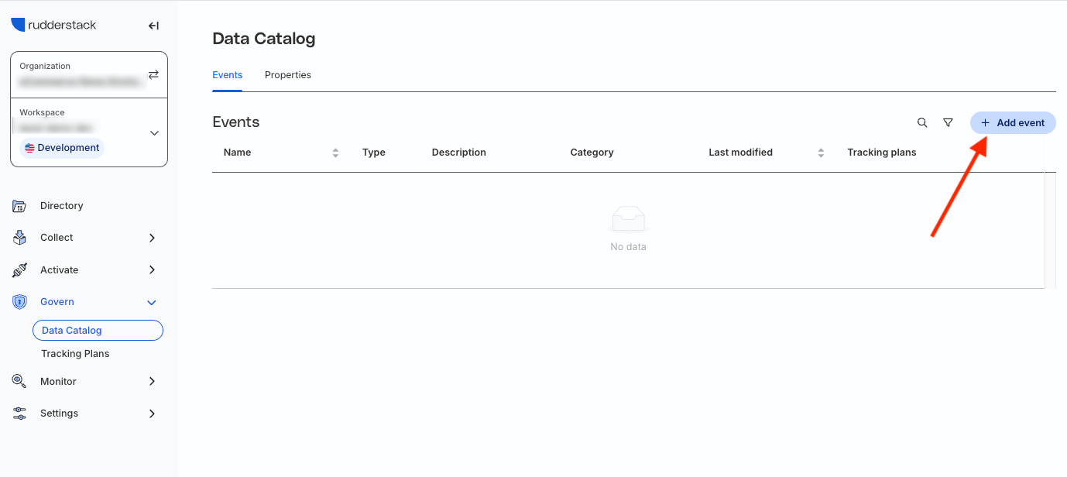
Task: Click the organization switch arrows icon
Action: (153, 74)
